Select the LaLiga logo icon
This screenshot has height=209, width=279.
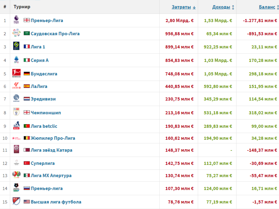(x=16, y=86)
